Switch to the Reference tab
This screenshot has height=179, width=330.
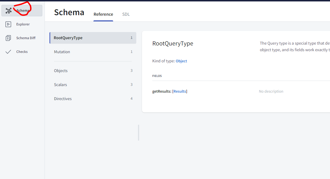(103, 14)
